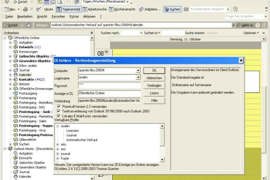Click the printer icon in the toolbar

coord(25,9)
